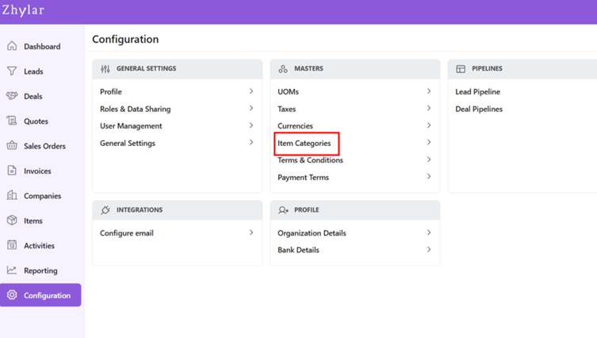Screen dimensions: 597x338
Task: Open the Reporting chart icon
Action: point(12,271)
